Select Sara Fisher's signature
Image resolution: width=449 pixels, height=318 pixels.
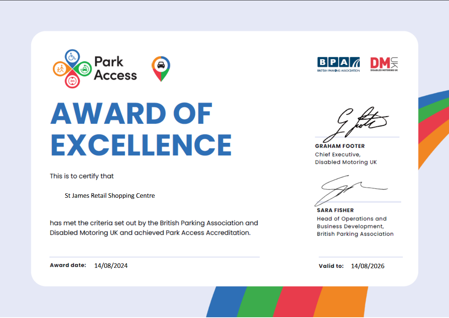point(350,190)
